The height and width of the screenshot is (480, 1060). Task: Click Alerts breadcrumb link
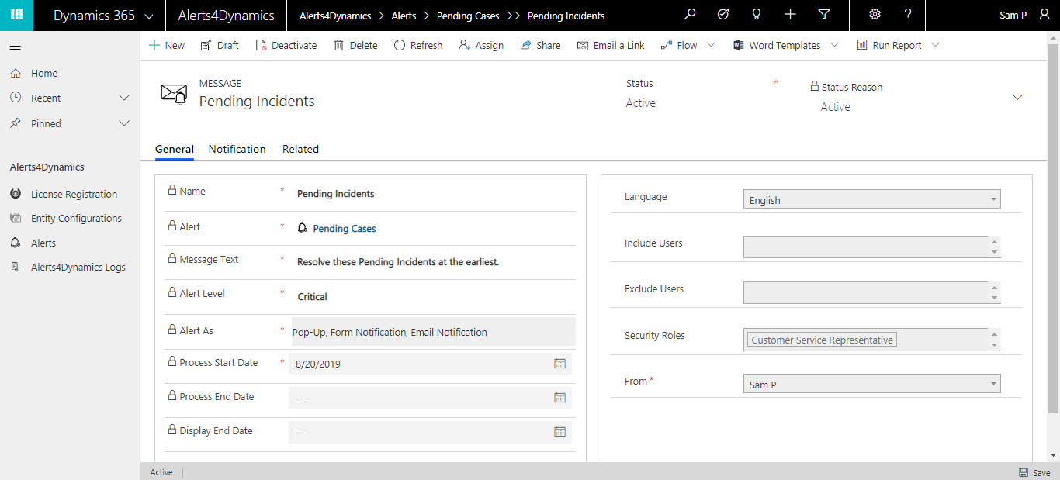[404, 16]
